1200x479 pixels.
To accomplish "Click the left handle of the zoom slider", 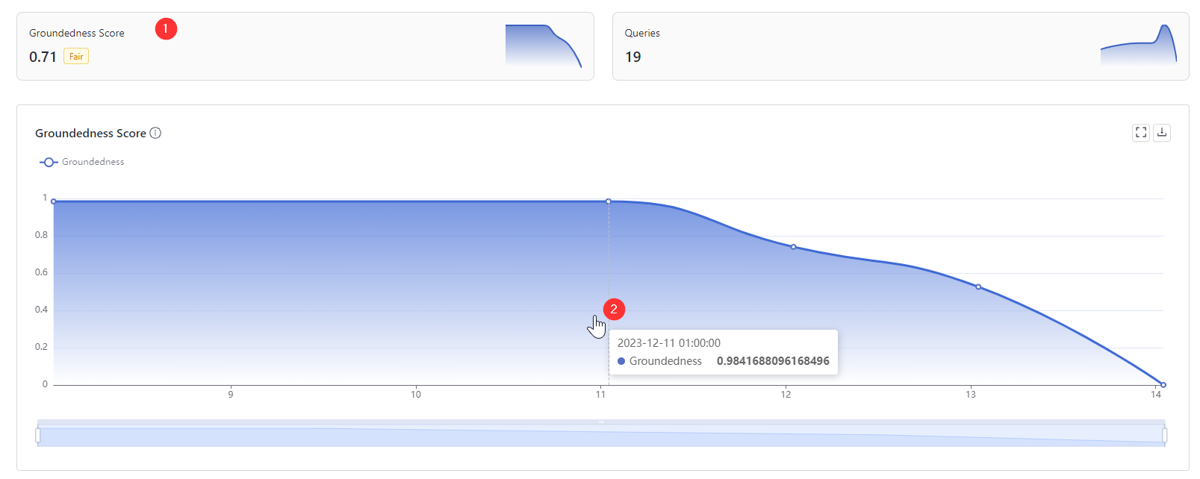I will coord(38,435).
